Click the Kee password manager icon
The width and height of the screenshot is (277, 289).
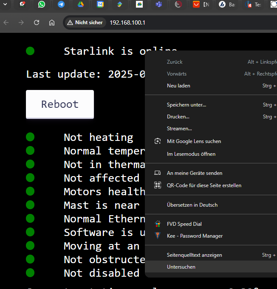pyautogui.click(x=158, y=236)
